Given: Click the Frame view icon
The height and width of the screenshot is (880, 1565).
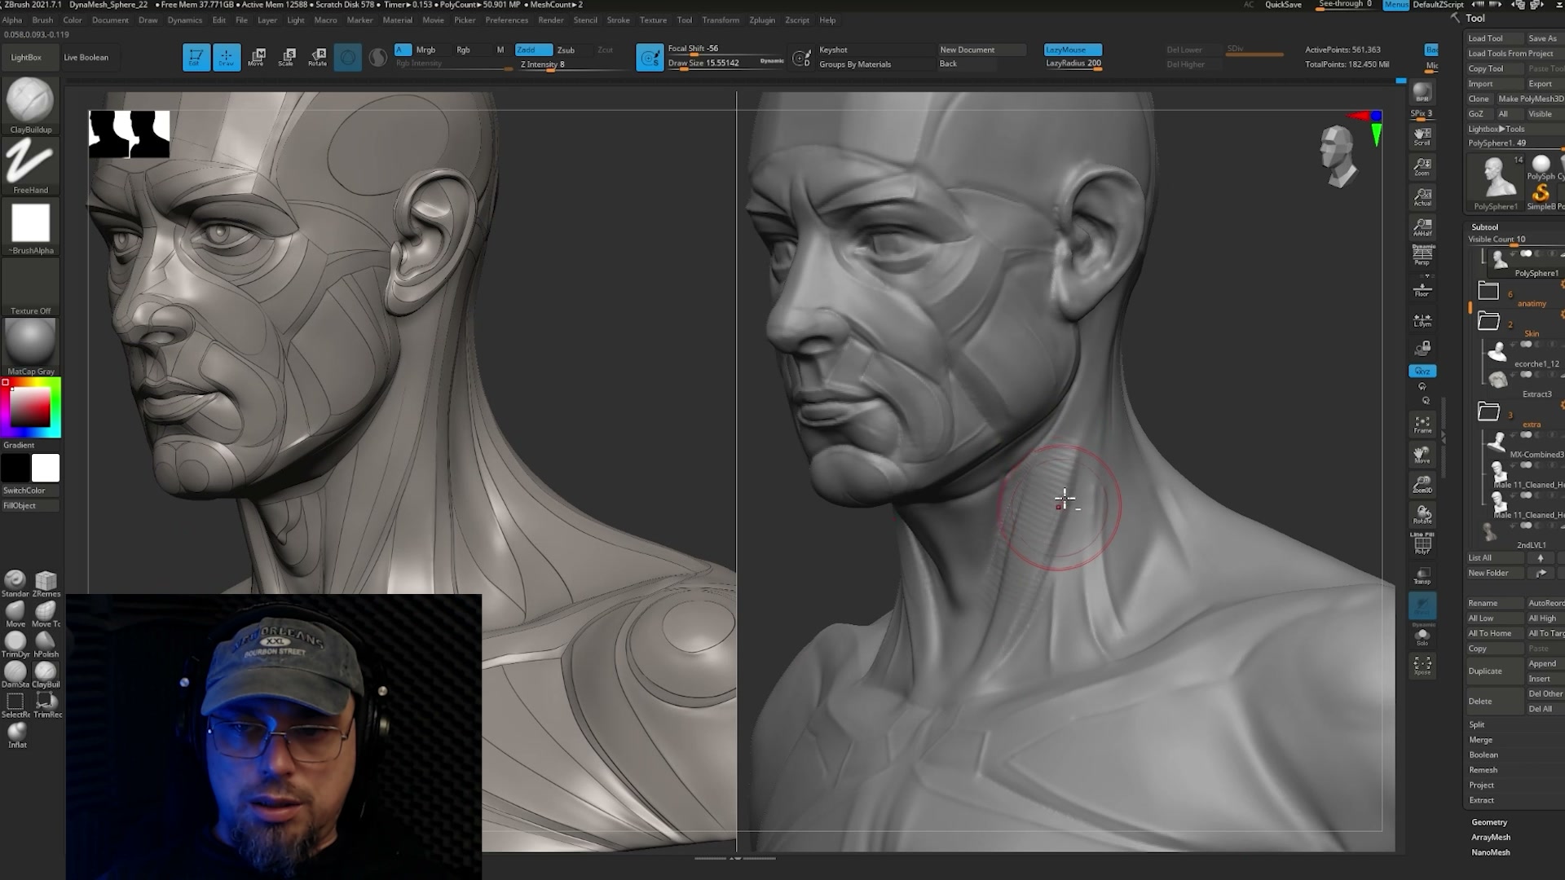Looking at the screenshot, I should pyautogui.click(x=1422, y=424).
